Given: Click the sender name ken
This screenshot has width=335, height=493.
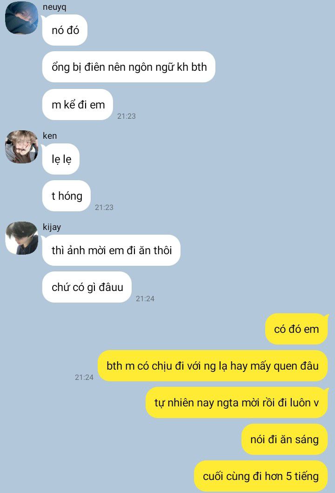Looking at the screenshot, I should [x=50, y=136].
